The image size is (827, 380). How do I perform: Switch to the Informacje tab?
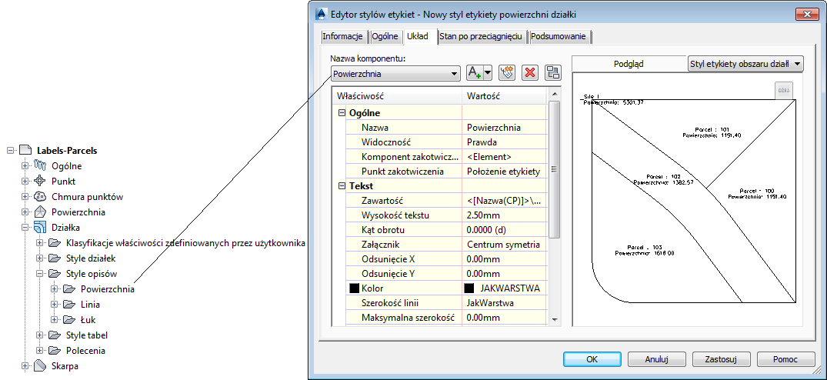[343, 36]
